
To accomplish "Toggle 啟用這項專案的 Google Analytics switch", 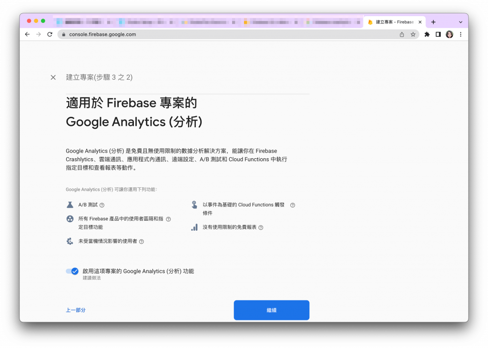I will click(x=72, y=271).
